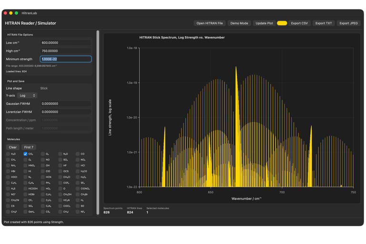The image size is (366, 244).
Task: Open the Y-axis Log dropdown
Action: click(x=27, y=95)
